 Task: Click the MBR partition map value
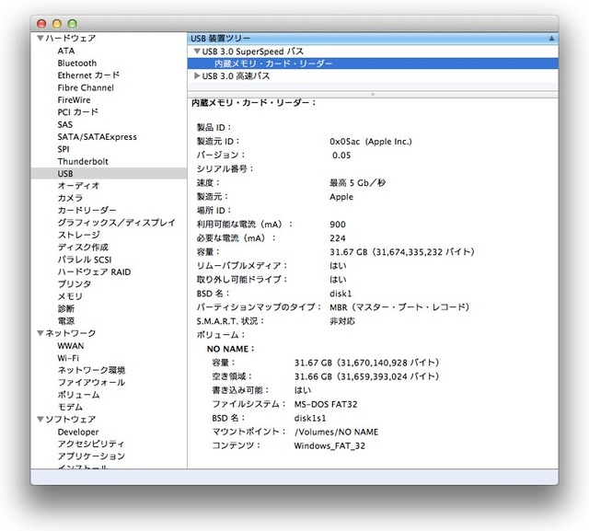399,307
